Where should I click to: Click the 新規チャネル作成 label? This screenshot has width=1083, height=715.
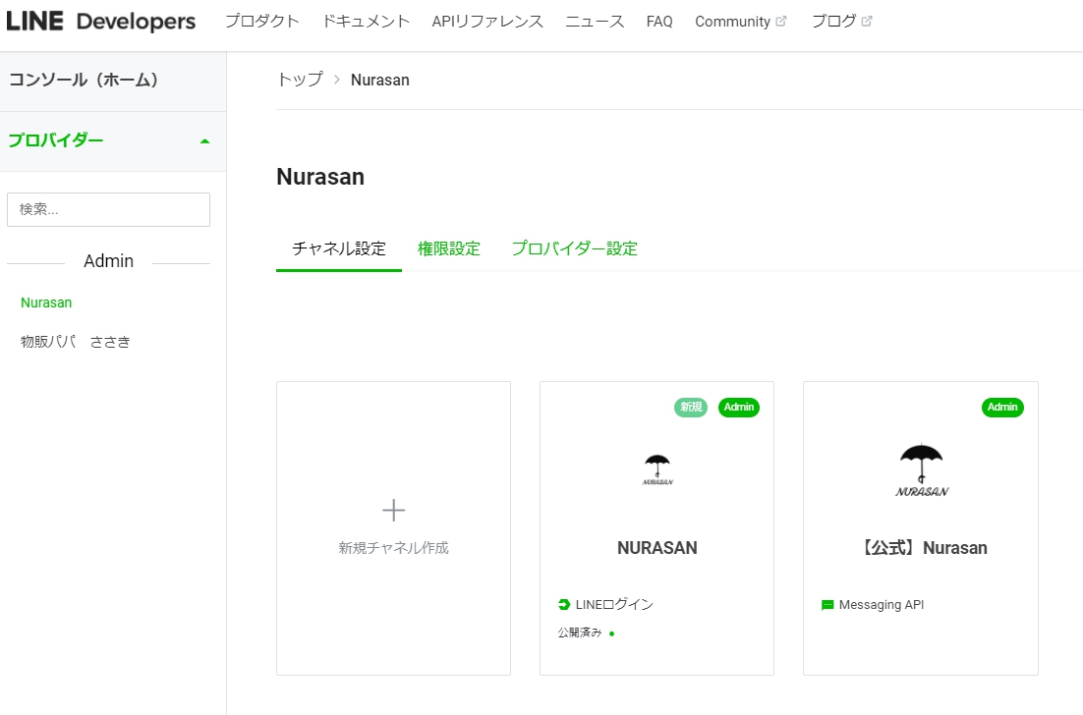pos(394,548)
